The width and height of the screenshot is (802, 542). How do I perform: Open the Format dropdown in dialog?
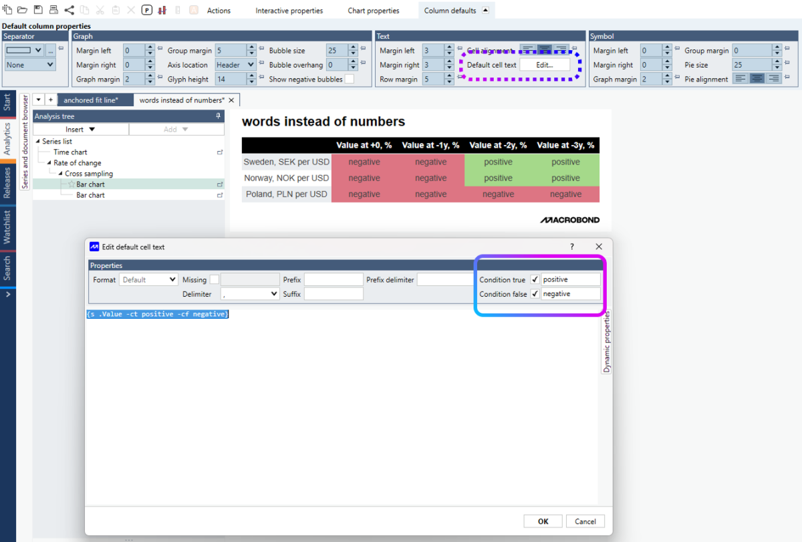(148, 279)
